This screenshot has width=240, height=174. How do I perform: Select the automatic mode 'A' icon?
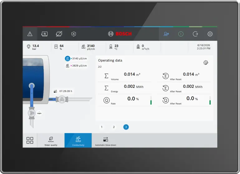click(x=74, y=34)
